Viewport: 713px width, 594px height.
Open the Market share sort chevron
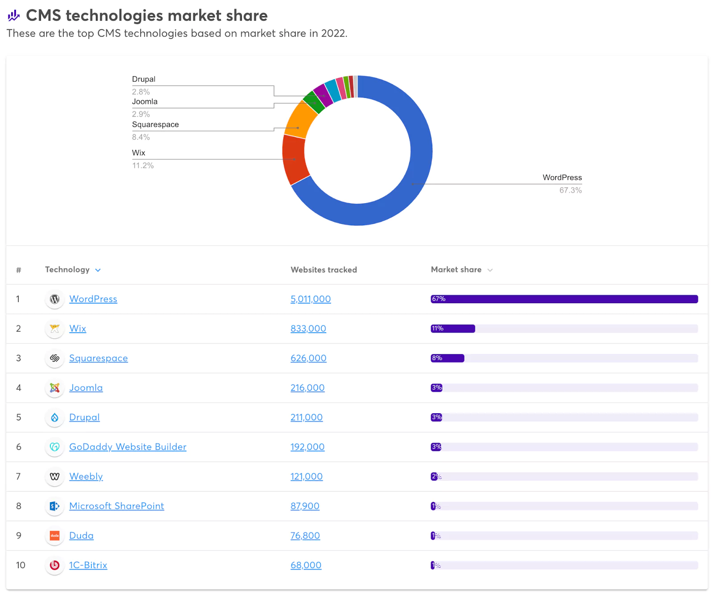(x=490, y=270)
